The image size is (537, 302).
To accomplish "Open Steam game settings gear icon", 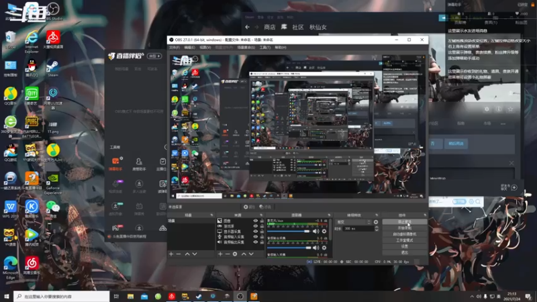I will 487,109.
